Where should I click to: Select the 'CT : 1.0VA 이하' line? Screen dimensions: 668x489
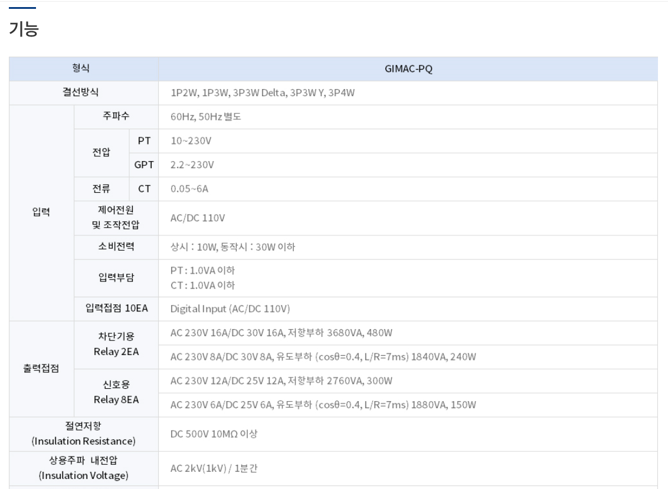[x=203, y=285]
